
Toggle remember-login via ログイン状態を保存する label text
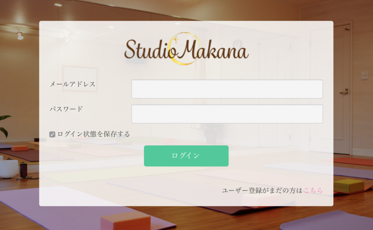coord(94,134)
